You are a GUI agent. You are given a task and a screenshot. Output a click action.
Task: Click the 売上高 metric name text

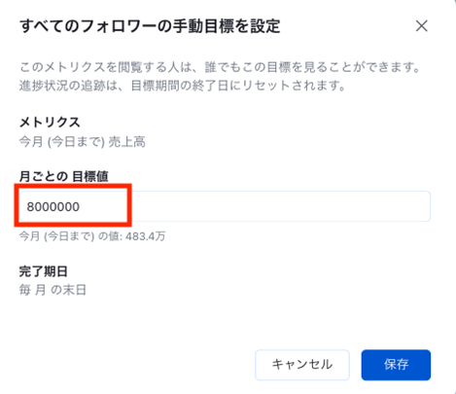click(126, 142)
